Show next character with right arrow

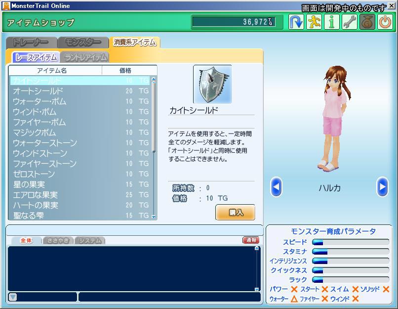pos(382,187)
